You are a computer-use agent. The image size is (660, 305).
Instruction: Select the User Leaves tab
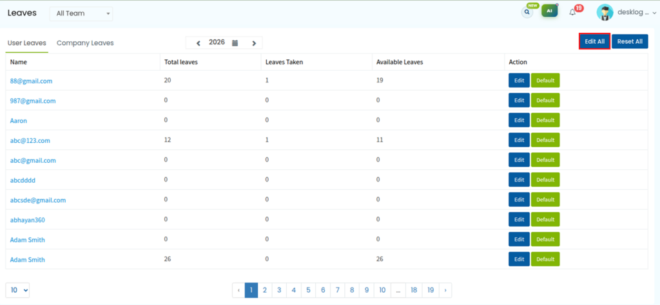click(27, 43)
